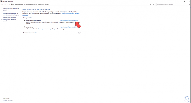Click the address bar location icon

(x=12, y=4)
